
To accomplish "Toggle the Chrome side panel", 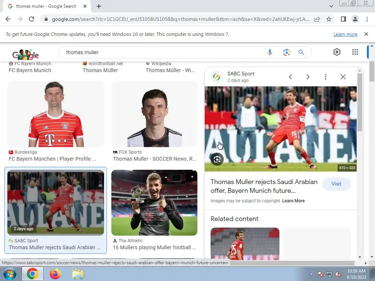I will pyautogui.click(x=344, y=19).
